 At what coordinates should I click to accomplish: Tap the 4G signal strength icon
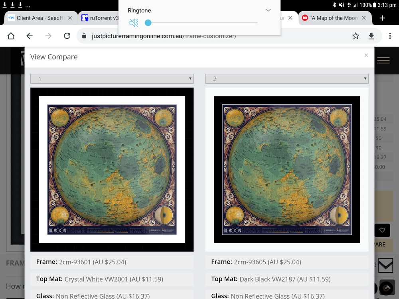(352, 5)
